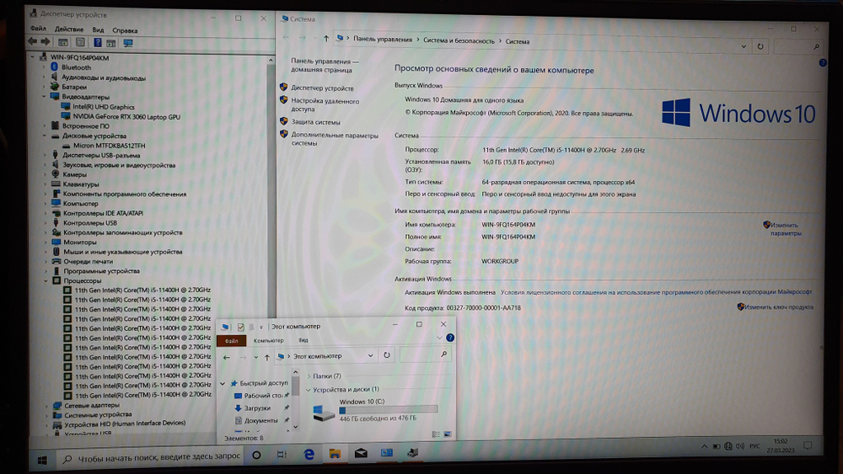Open address bar dropdown in System window
This screenshot has height=474, width=843.
pos(744,46)
